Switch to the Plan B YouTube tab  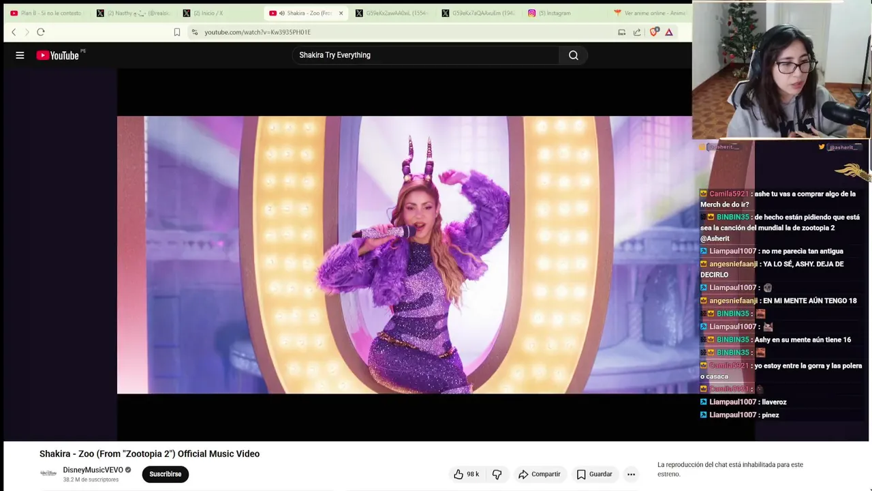point(46,13)
